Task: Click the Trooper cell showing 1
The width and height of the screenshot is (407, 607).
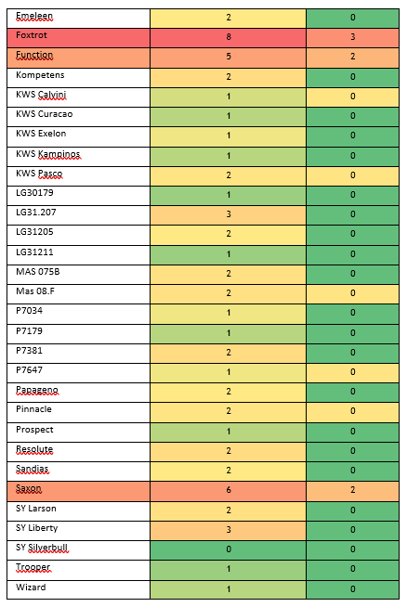Action: (x=228, y=570)
